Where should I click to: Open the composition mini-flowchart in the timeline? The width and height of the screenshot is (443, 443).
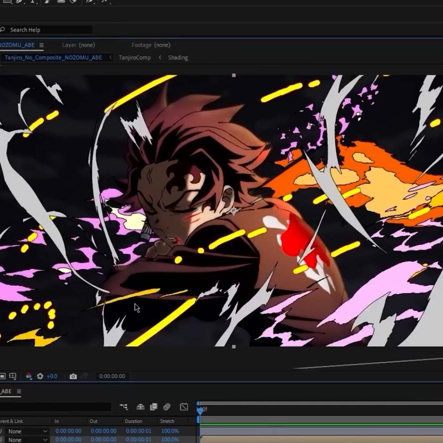[x=124, y=407]
